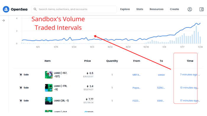Expand sidebar with the arrow icon
207x116 pixels.
[4, 21]
